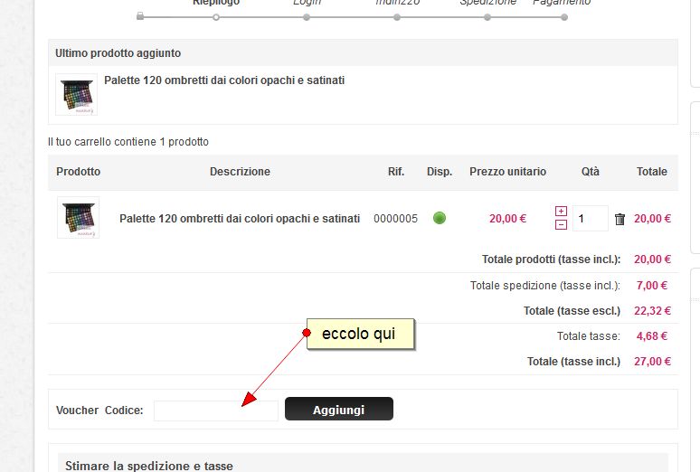This screenshot has height=472, width=700.
Task: Click the plus quantity button
Action: 561,212
